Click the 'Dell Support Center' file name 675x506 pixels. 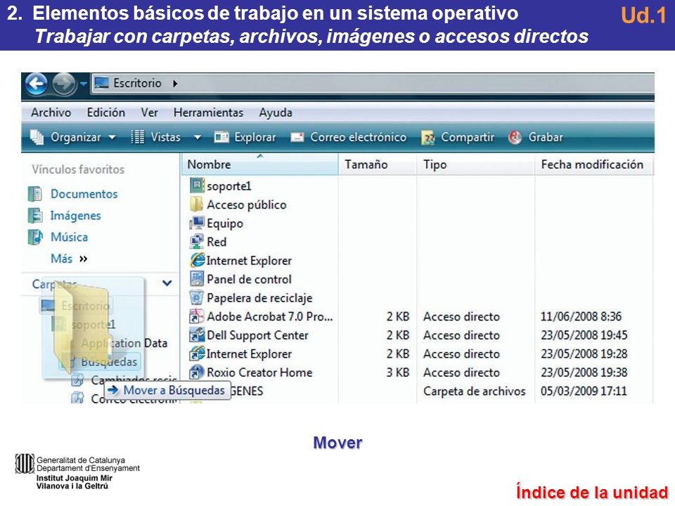tap(257, 335)
